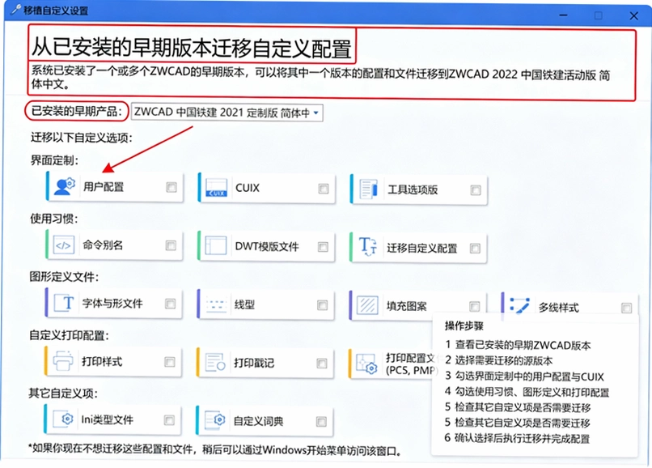This screenshot has height=468, width=652.
Task: Click the CUIX file icon
Action: pyautogui.click(x=217, y=188)
